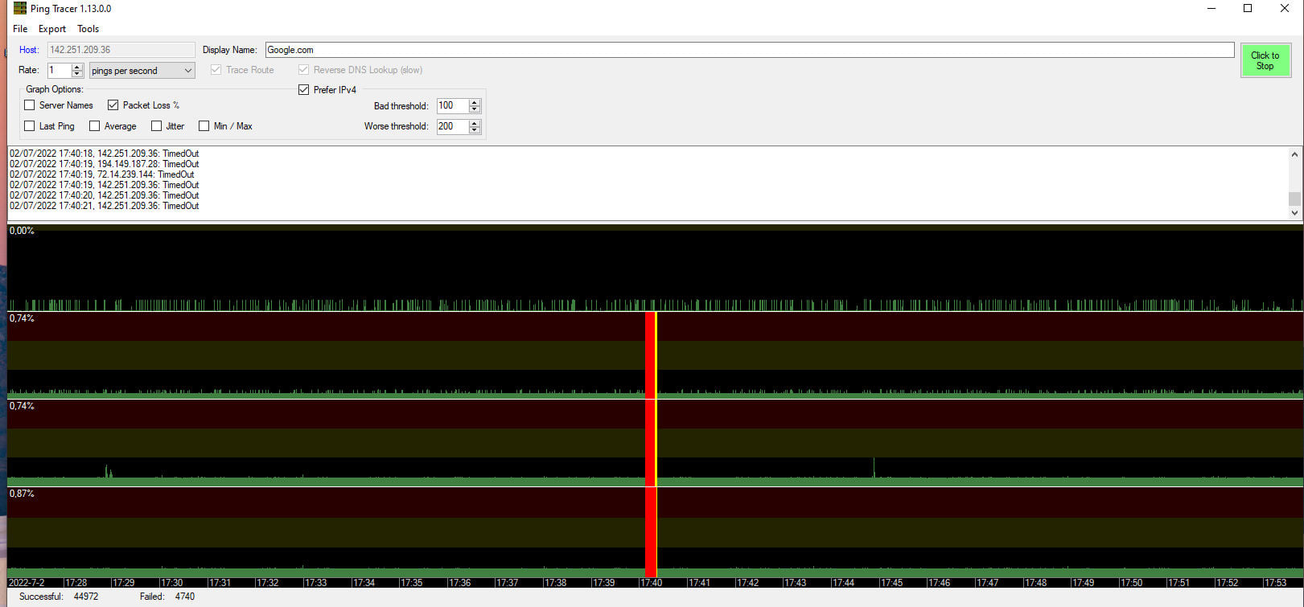Increase the Rate with up arrow
The width and height of the screenshot is (1304, 607).
point(77,68)
